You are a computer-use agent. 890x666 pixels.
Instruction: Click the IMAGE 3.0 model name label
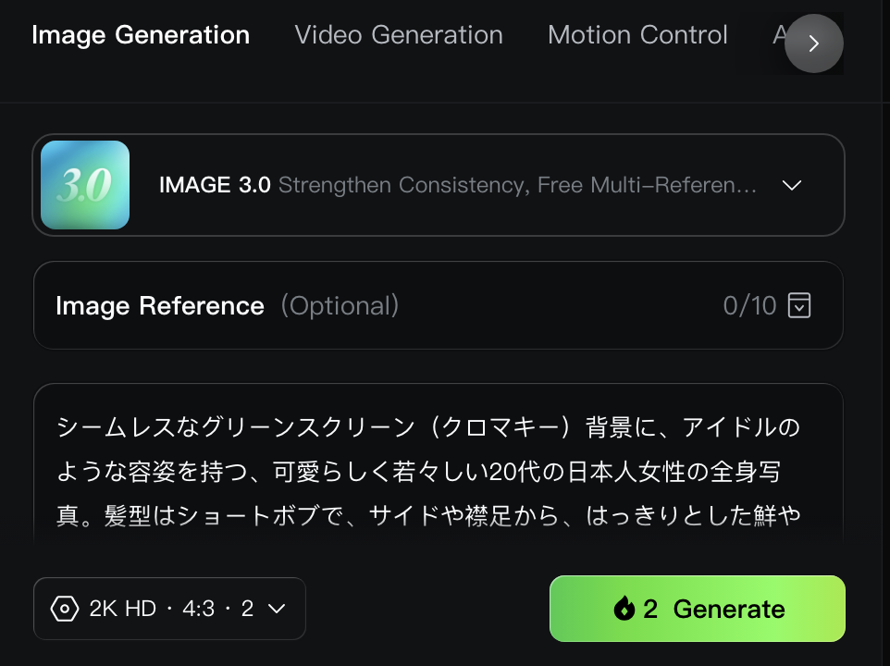coord(215,185)
